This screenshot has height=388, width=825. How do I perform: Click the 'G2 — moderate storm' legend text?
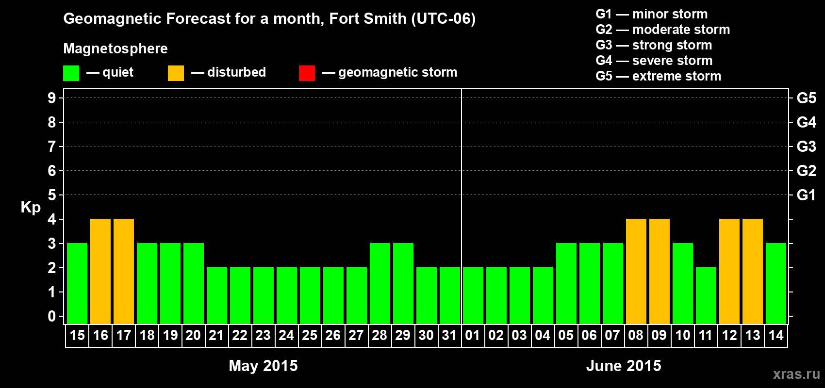662,30
